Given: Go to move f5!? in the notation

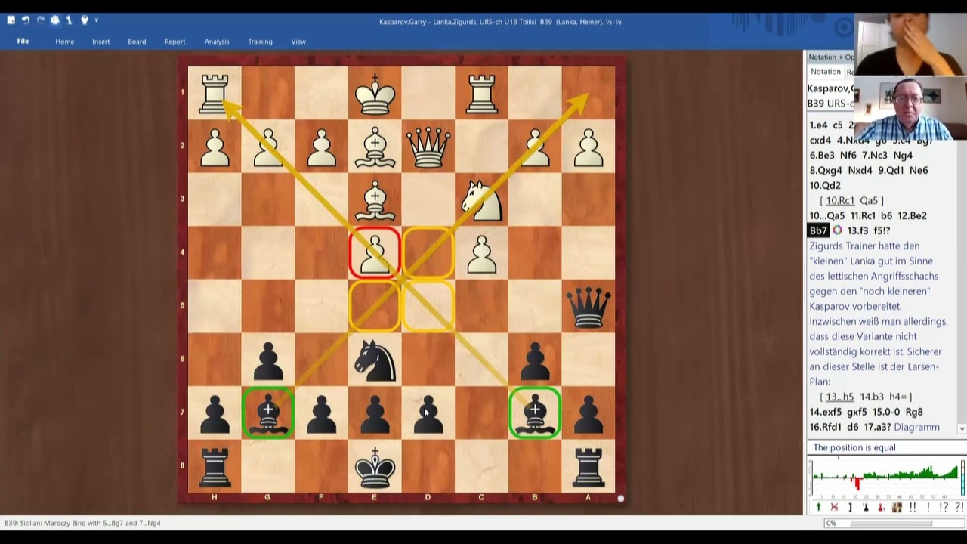Looking at the screenshot, I should point(882,230).
